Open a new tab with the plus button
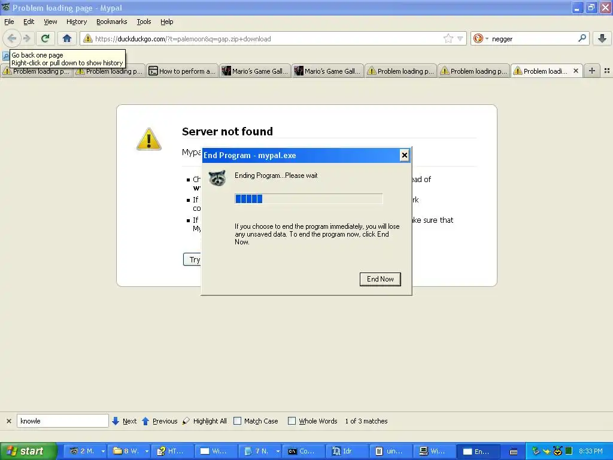This screenshot has height=460, width=613. pyautogui.click(x=592, y=71)
